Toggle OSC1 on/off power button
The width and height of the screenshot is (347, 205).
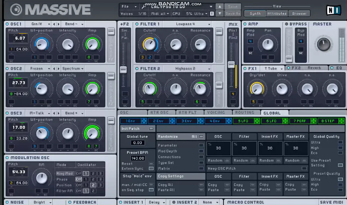point(7,24)
